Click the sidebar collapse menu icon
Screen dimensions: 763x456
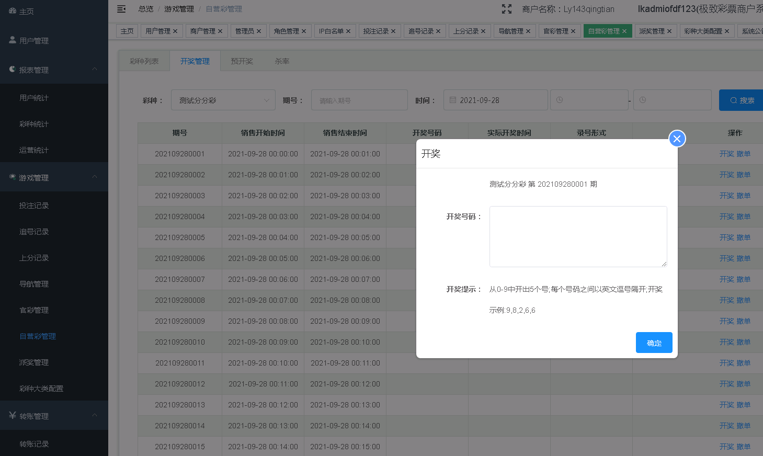click(x=121, y=9)
